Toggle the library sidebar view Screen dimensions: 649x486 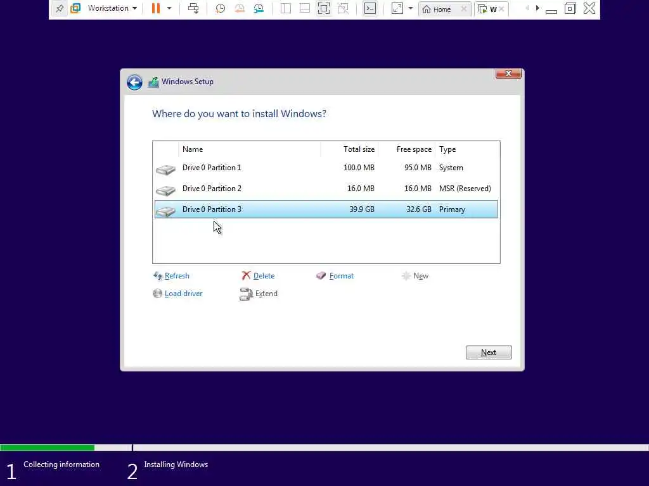[x=286, y=8]
